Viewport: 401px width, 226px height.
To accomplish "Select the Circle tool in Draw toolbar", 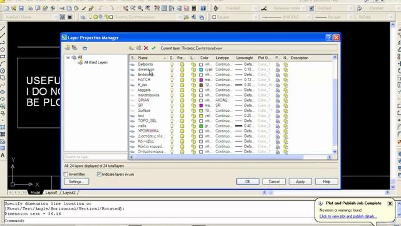I will (x=3, y=71).
